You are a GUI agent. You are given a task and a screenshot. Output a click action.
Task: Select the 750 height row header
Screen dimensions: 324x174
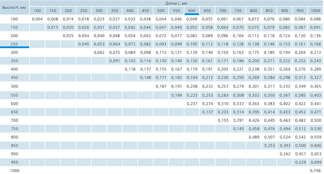click(x=14, y=129)
